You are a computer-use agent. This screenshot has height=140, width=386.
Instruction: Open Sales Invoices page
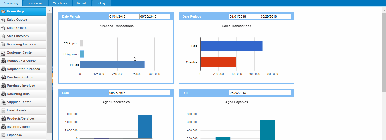(x=23, y=36)
